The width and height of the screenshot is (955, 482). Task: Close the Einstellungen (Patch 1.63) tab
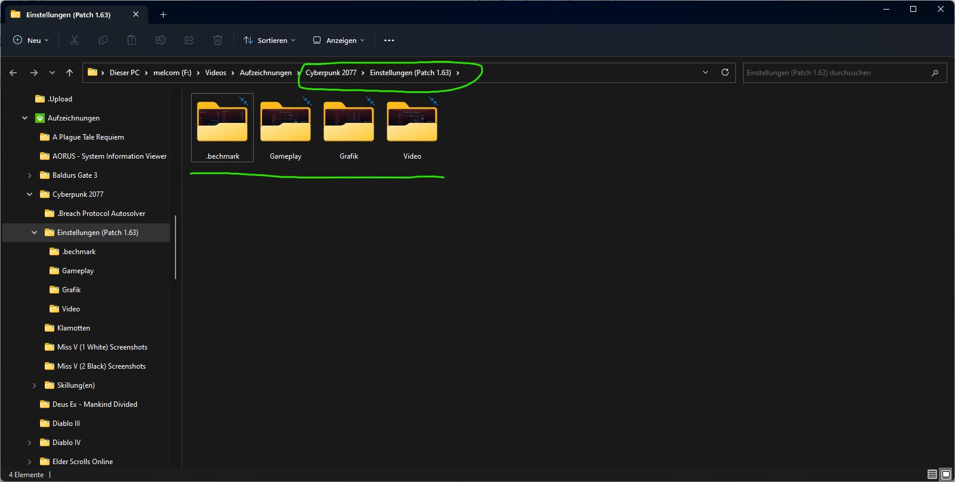tap(135, 14)
